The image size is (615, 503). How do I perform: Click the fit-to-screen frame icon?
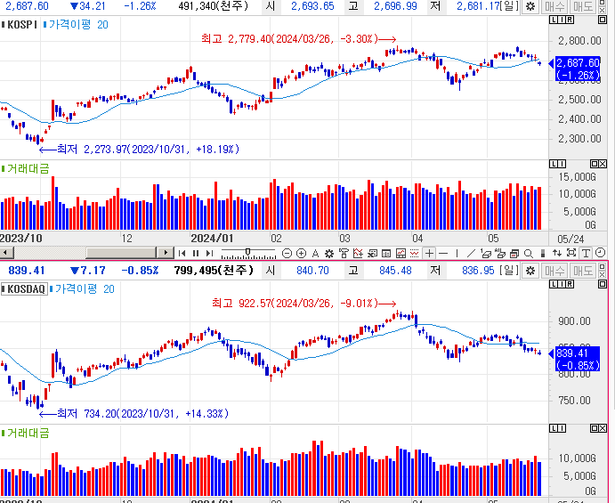coord(571,253)
